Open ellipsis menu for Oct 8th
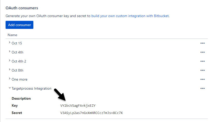This screenshot has width=224, height=122. [x=203, y=70]
